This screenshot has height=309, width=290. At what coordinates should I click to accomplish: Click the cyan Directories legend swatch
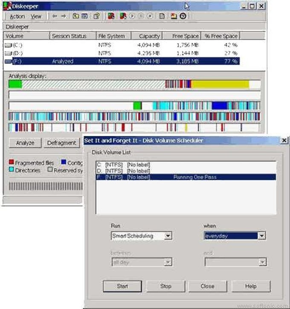pos(11,169)
